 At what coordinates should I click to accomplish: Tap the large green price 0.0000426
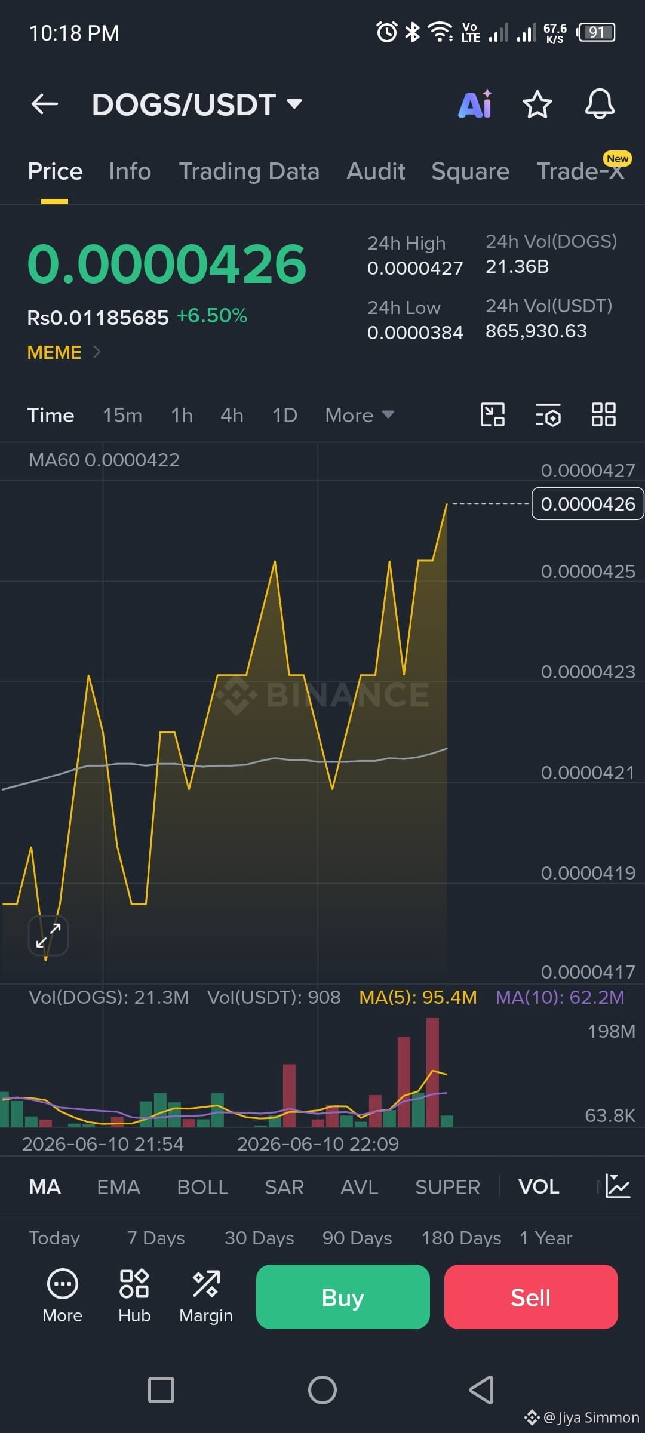point(167,263)
